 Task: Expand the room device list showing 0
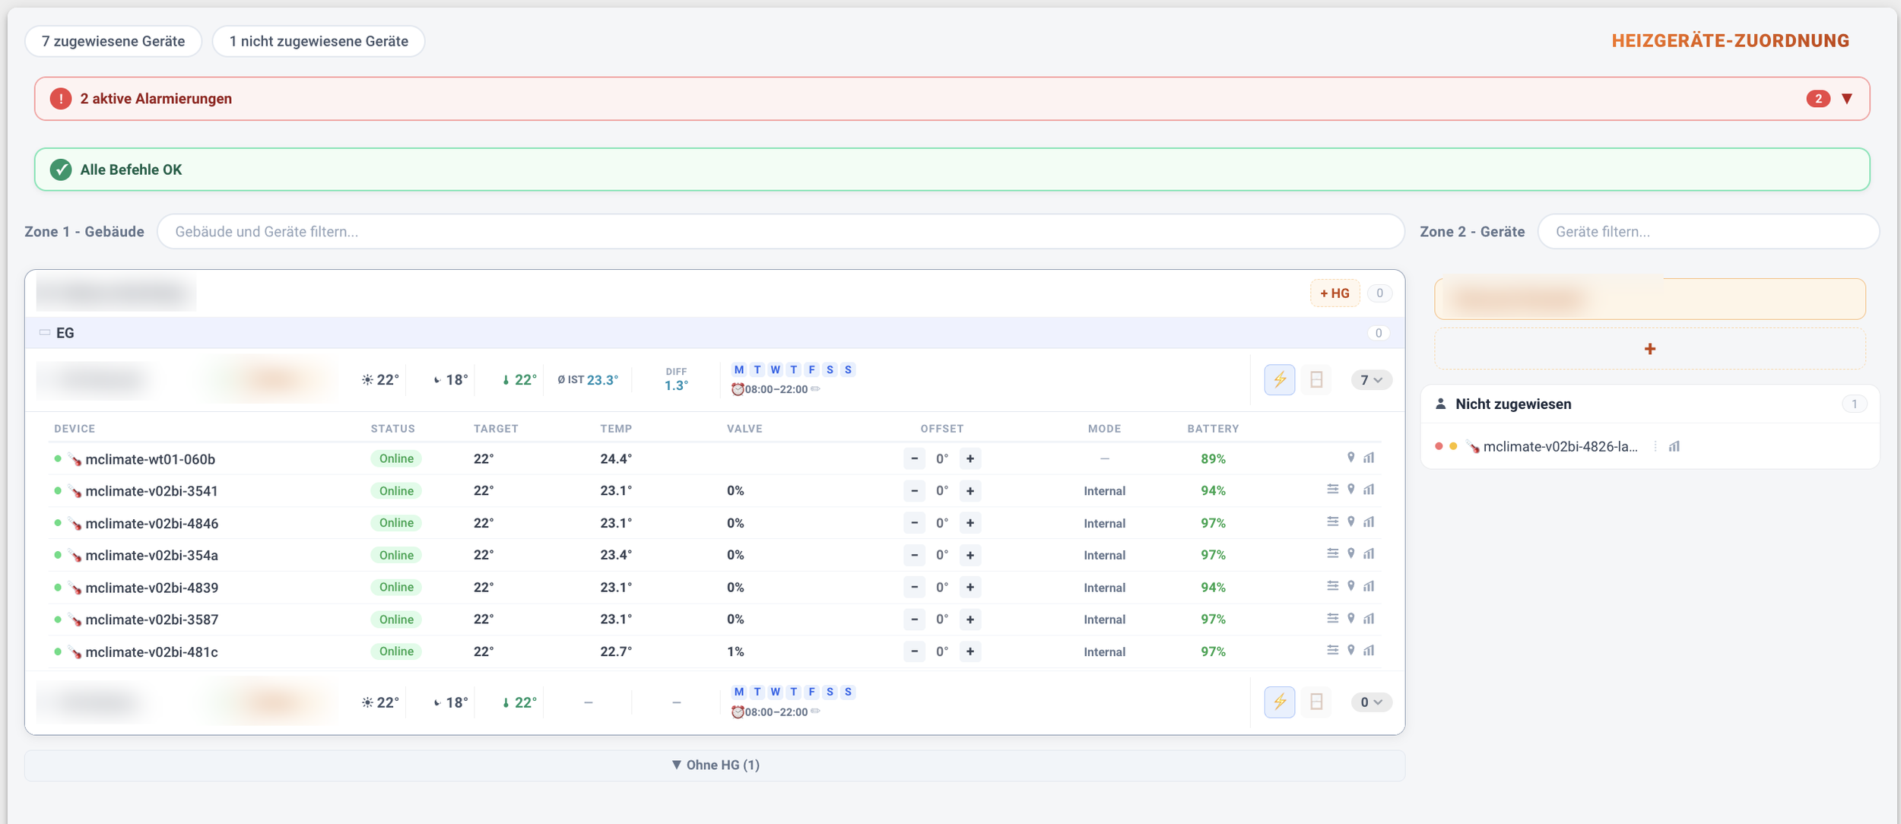(x=1371, y=702)
